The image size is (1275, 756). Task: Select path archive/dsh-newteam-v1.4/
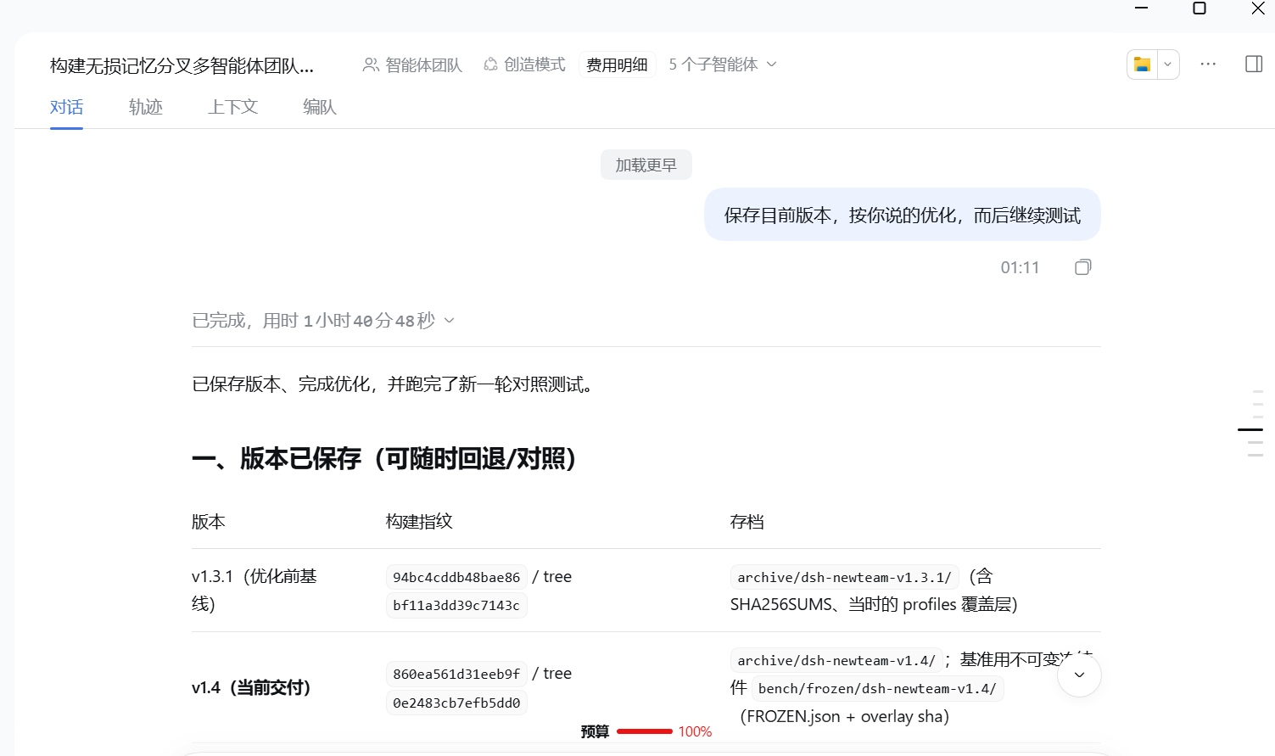coord(836,660)
